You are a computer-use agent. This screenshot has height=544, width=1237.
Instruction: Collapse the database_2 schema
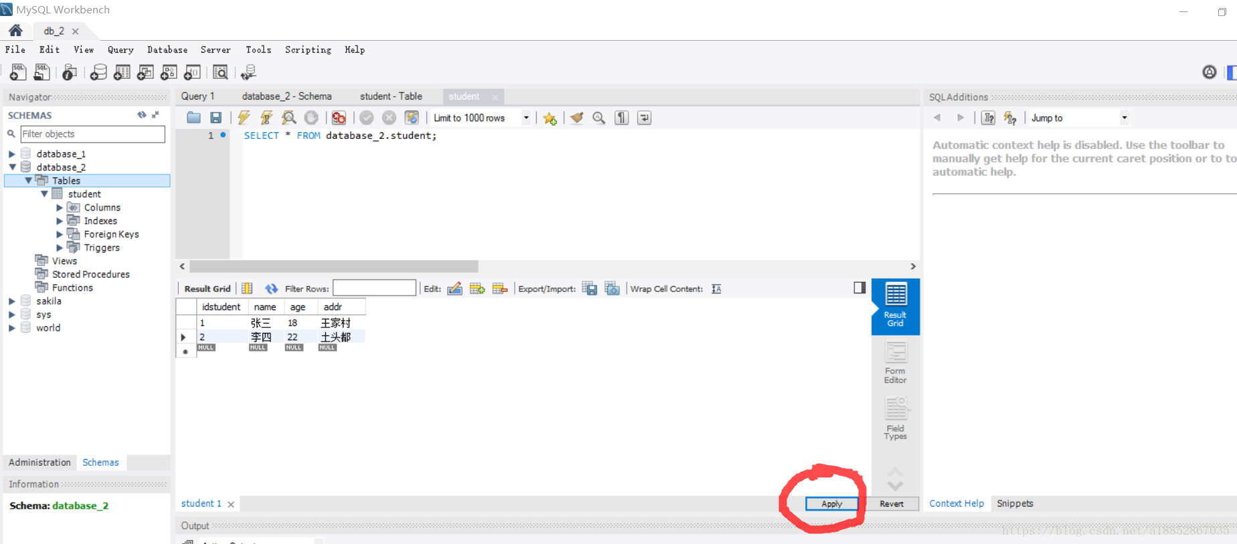click(x=12, y=167)
